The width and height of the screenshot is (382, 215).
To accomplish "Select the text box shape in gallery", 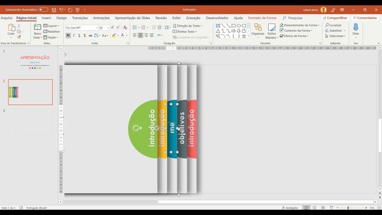I will [x=218, y=26].
